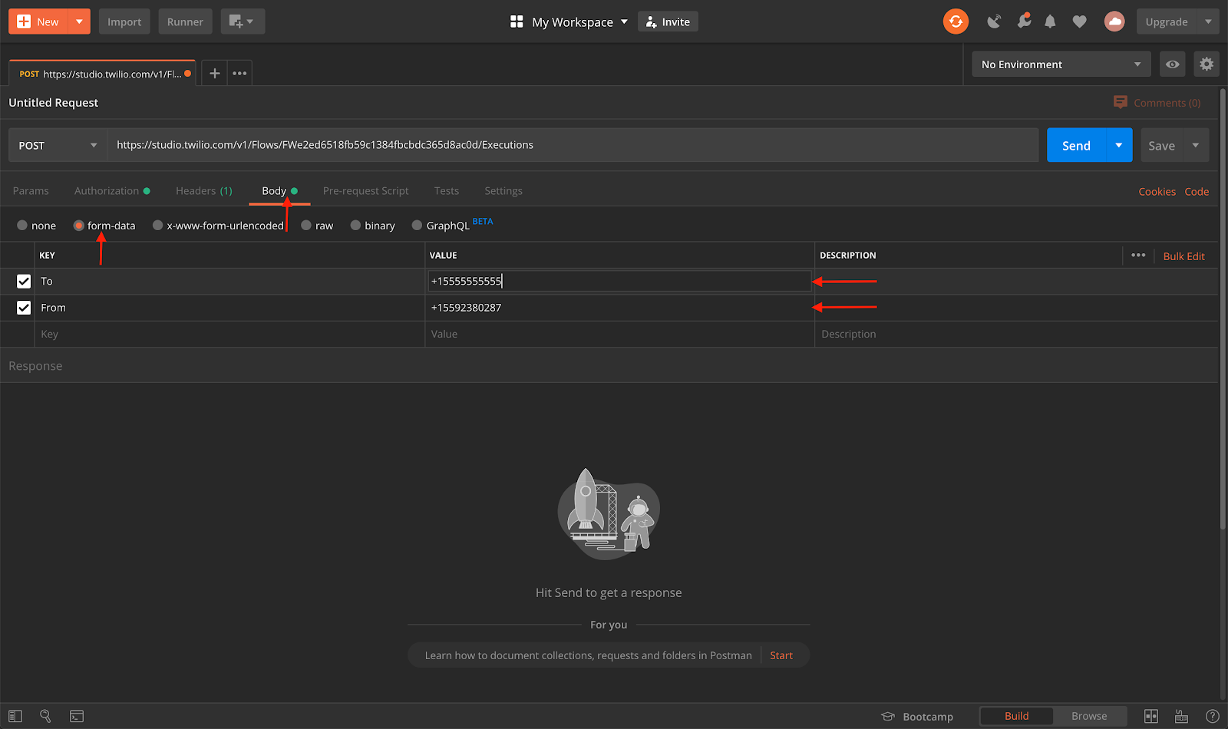Click the empty Key input field
This screenshot has height=729, width=1228.
229,334
